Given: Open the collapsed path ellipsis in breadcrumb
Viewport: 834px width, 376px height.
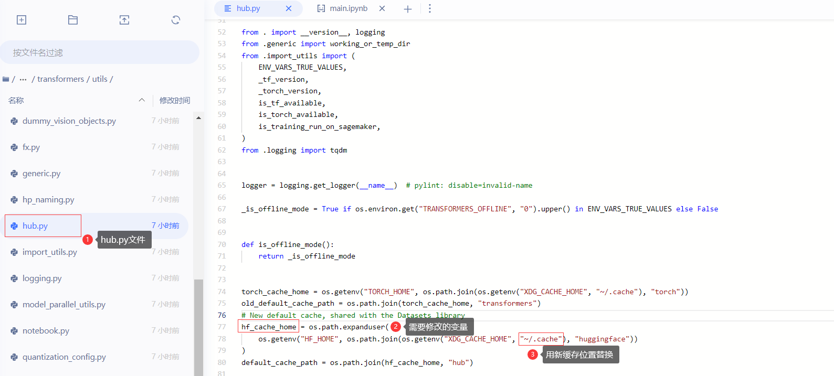Looking at the screenshot, I should (x=23, y=79).
